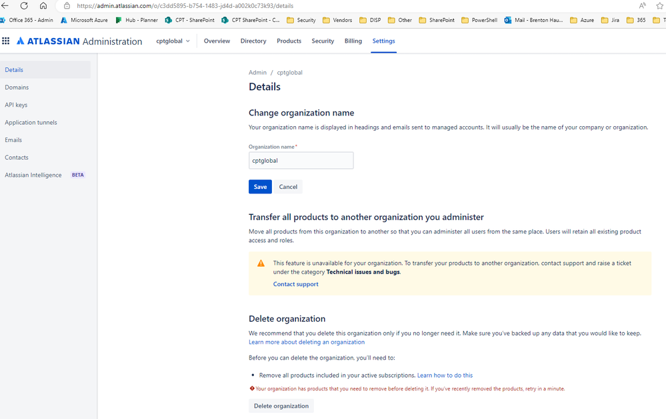Viewport: 666px width, 419px height.
Task: Open the Security bookmarks folder
Action: point(301,20)
